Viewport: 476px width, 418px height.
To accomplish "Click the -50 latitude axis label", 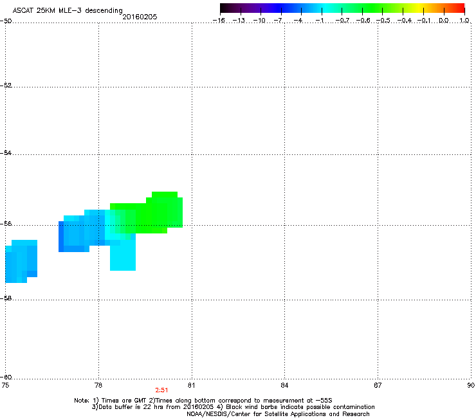I will click(x=6, y=21).
